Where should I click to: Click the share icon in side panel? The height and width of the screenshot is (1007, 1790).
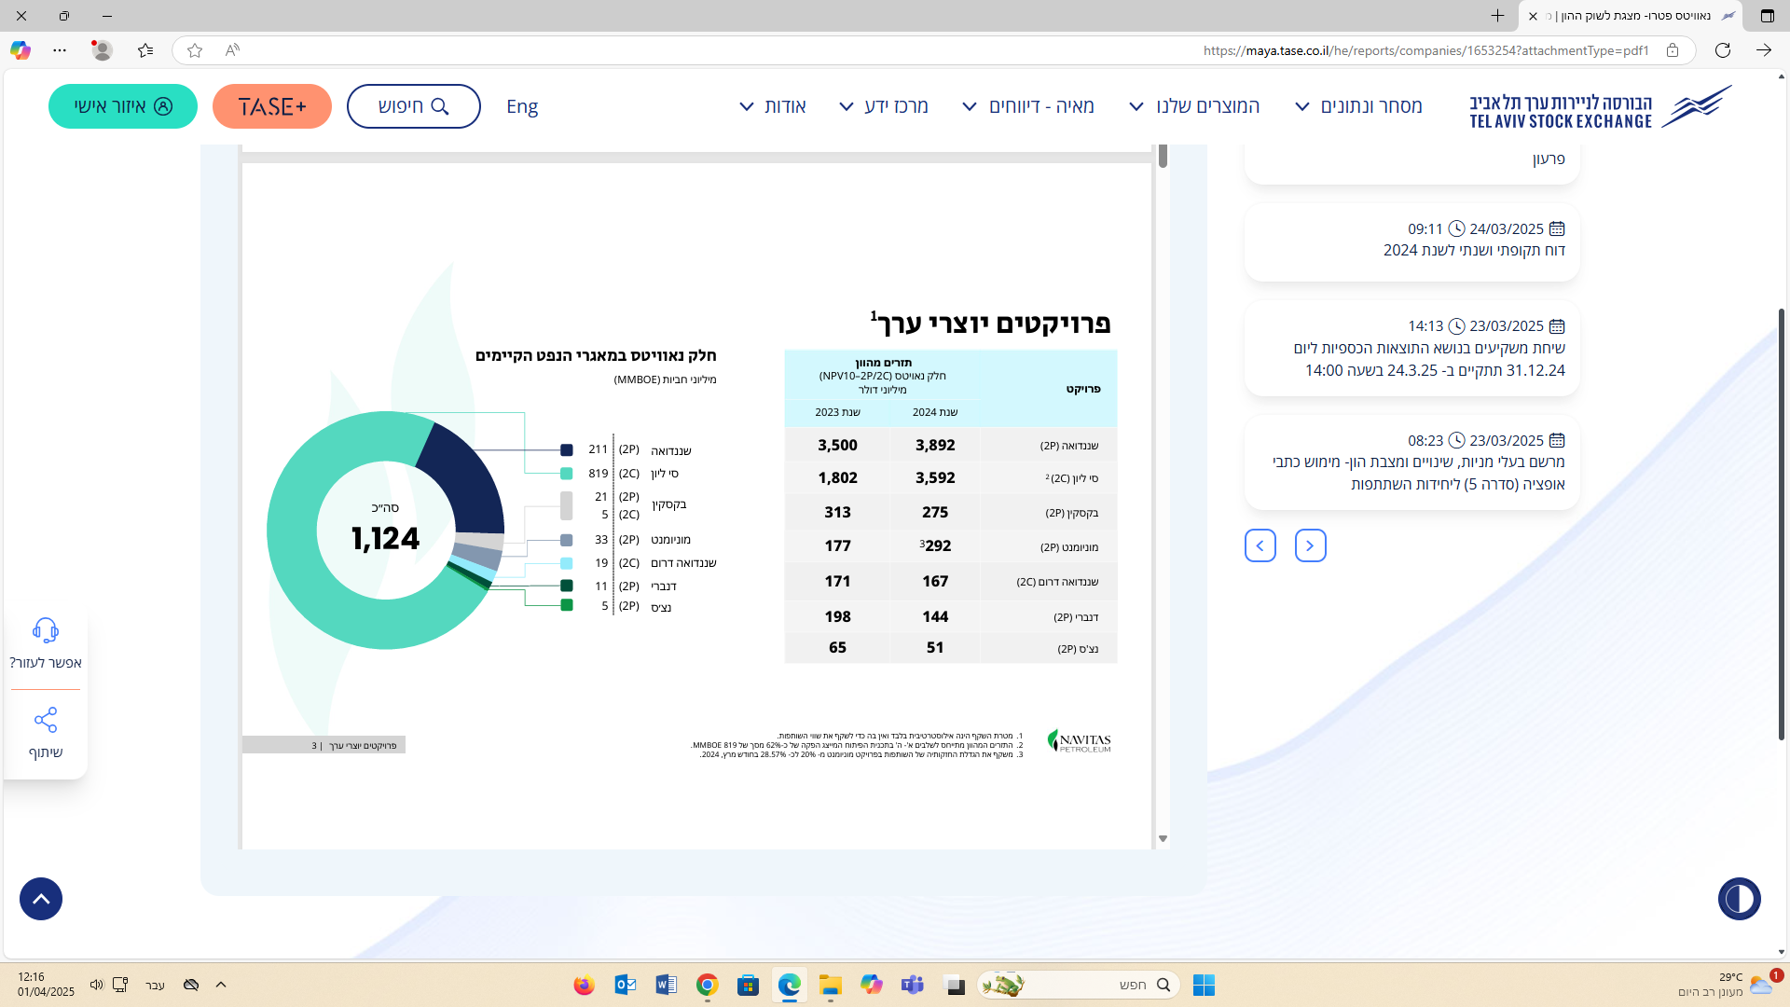pyautogui.click(x=46, y=720)
